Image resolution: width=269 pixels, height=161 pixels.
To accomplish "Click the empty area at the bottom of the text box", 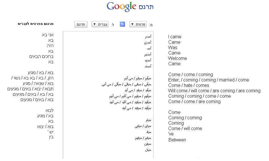I will [108, 155].
